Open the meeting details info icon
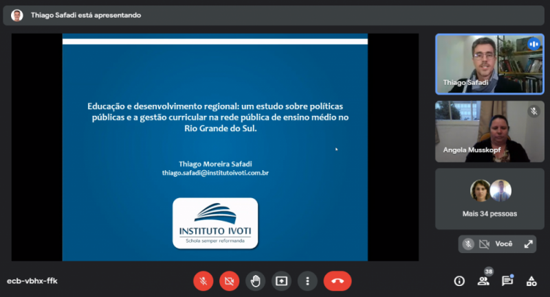 pos(459,281)
